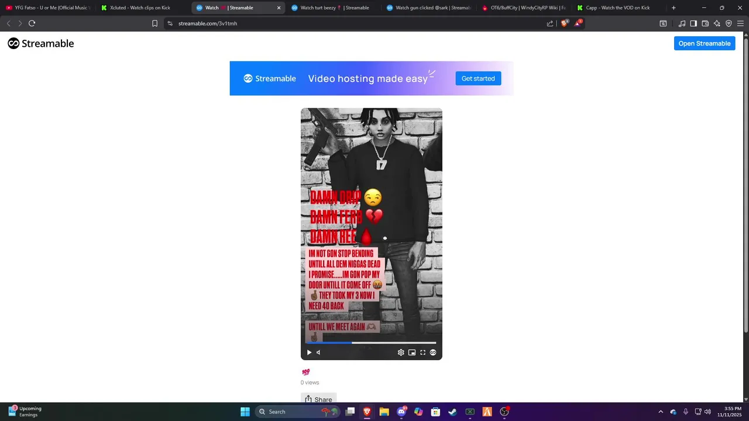Play the Streamable video

click(310, 352)
